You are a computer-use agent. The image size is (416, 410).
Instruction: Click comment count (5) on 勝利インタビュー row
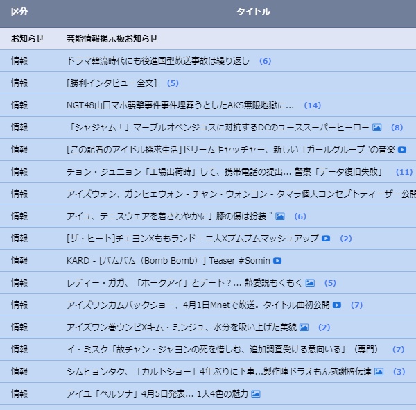173,83
